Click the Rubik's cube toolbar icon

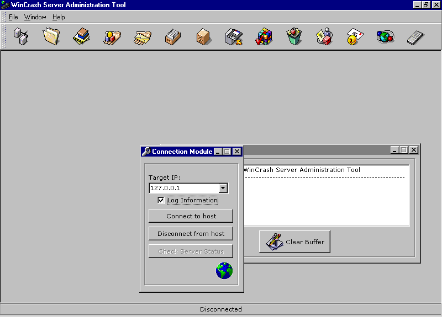pos(264,37)
